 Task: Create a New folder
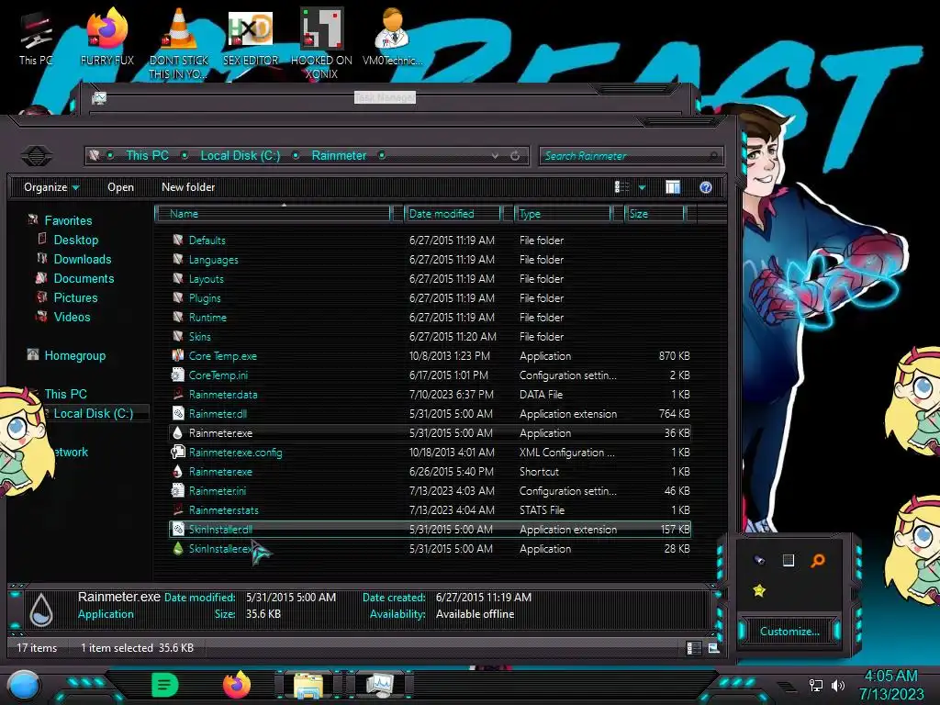click(188, 187)
